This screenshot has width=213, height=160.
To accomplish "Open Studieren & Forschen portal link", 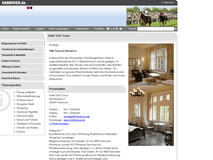I will tap(29, 124).
